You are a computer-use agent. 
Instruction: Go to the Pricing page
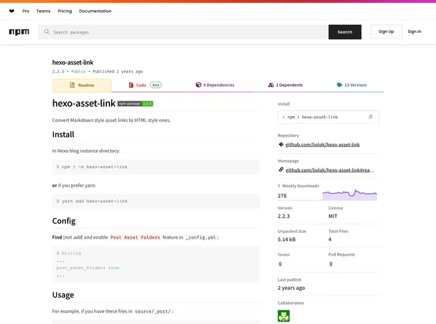click(x=65, y=11)
